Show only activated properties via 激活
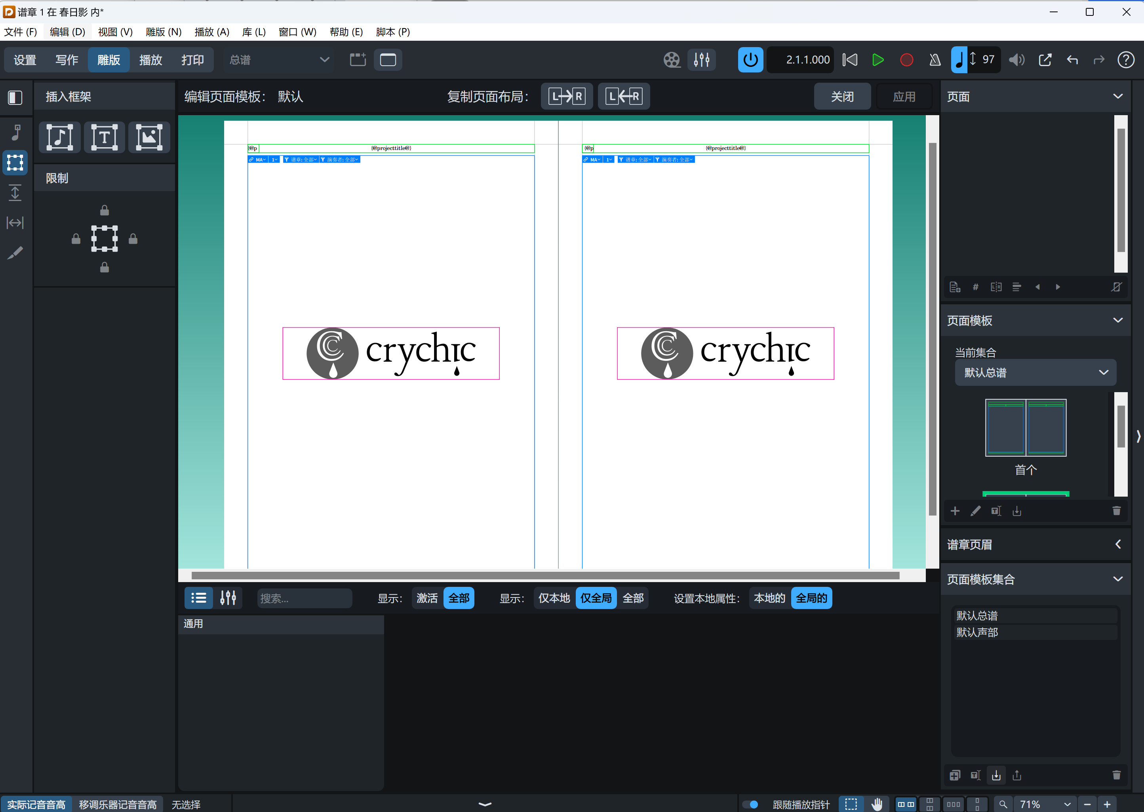 pyautogui.click(x=427, y=598)
